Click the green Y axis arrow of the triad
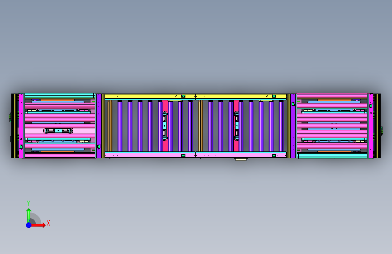Screen dimensions: 392x254 [x=29, y=215]
